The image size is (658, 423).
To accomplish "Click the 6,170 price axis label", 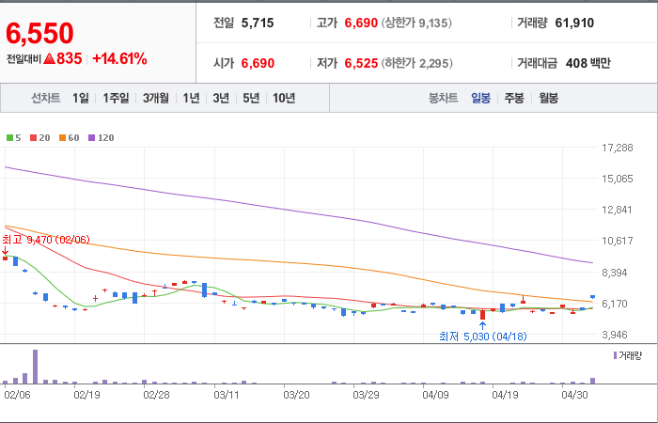I will [617, 304].
